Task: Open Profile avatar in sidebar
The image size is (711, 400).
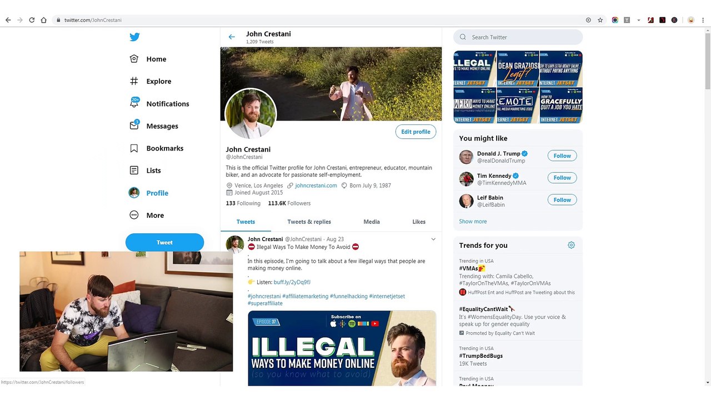Action: pos(134,193)
